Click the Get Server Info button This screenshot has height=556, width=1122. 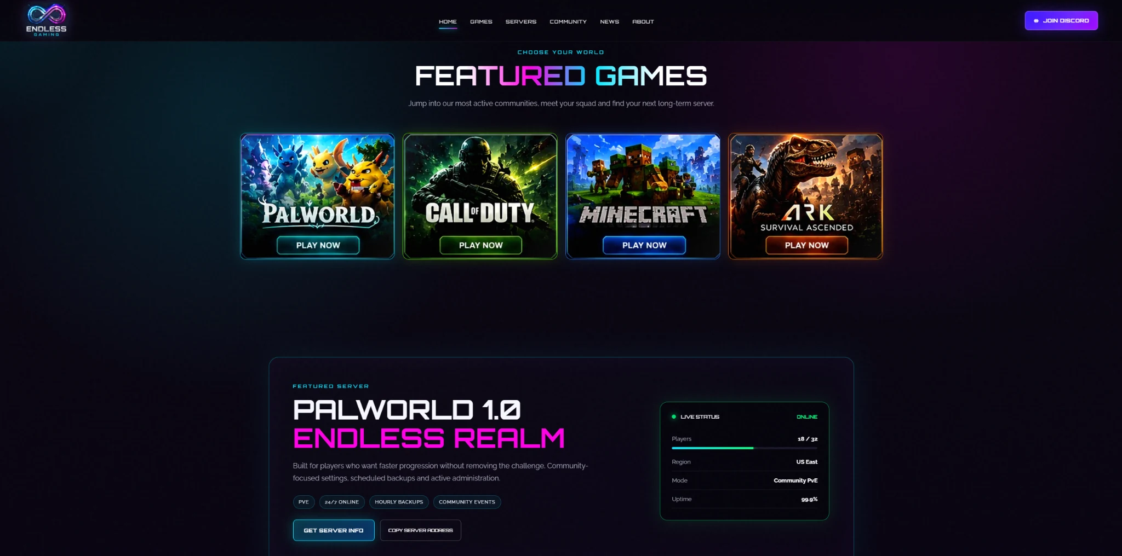(334, 530)
